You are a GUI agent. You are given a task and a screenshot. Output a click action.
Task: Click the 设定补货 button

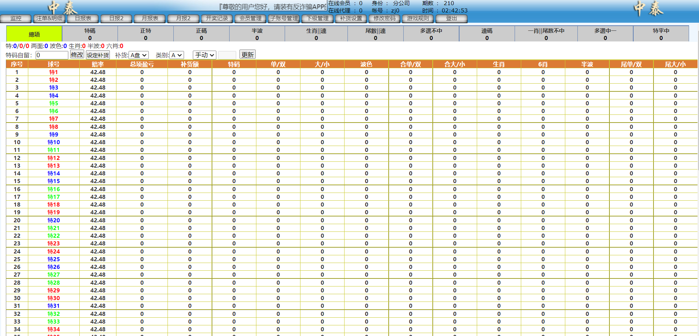click(98, 55)
